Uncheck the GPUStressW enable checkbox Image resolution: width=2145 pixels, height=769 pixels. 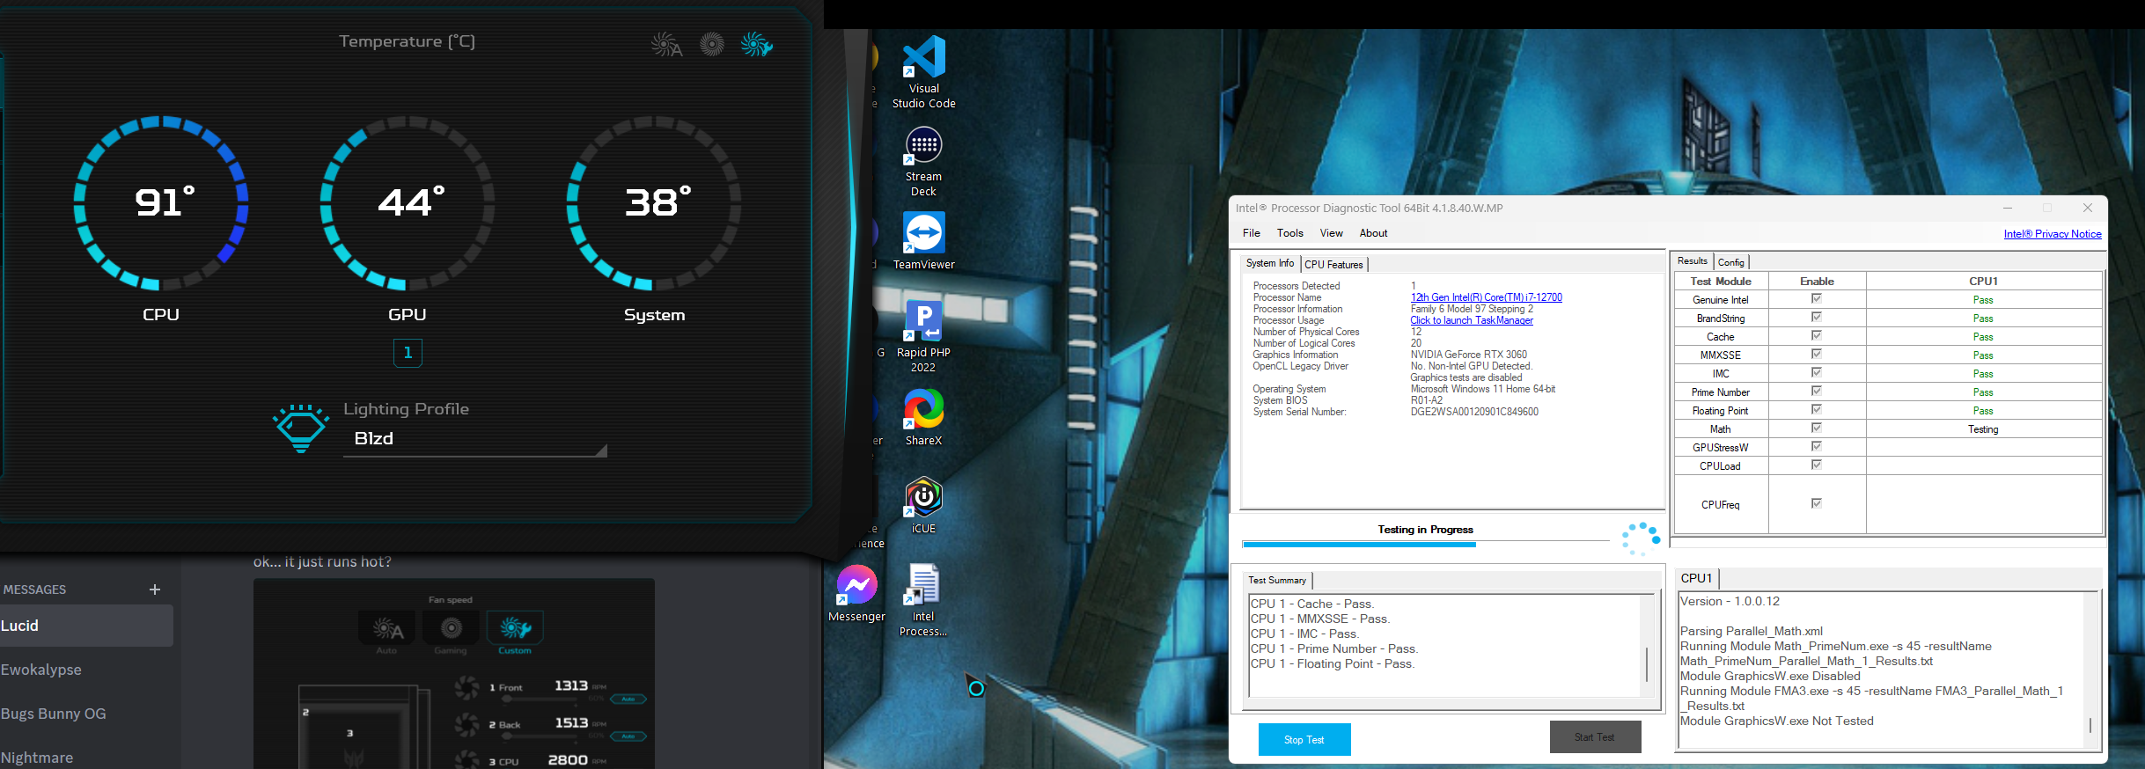(x=1816, y=447)
